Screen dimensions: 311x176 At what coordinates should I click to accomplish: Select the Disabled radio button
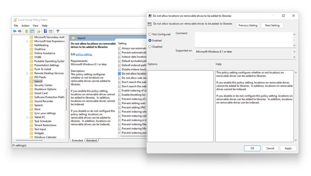pyautogui.click(x=150, y=47)
